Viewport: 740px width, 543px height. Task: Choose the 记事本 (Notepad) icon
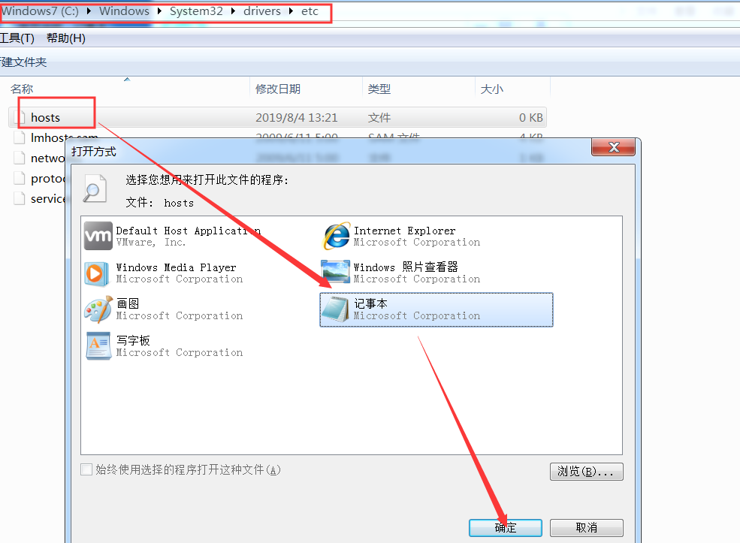(336, 309)
